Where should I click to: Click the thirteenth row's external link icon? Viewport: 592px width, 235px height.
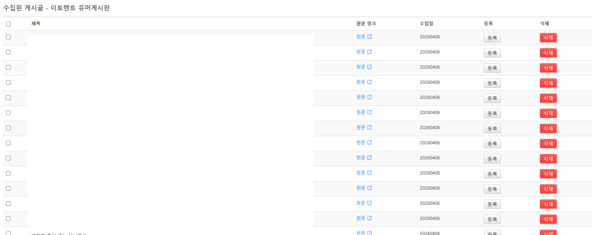point(369,218)
